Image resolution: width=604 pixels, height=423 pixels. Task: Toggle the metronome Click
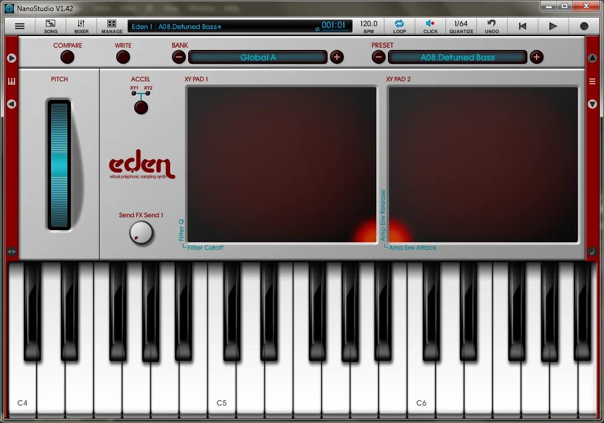430,26
